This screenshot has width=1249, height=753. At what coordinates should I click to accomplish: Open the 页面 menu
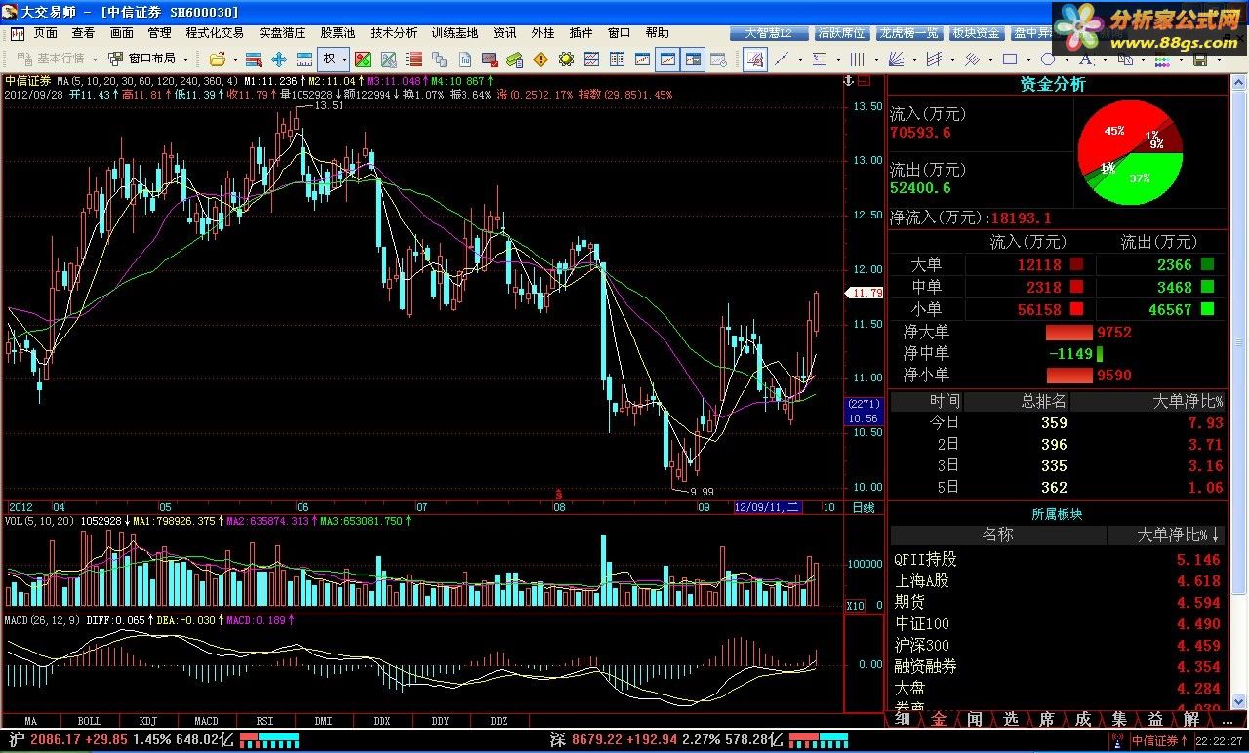[46, 33]
